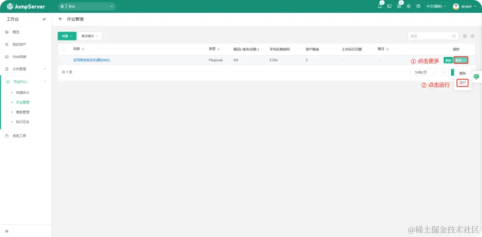This screenshot has height=237, width=482.
Task: Expand the 文件管理 sidebar menu
Action: click(26, 69)
